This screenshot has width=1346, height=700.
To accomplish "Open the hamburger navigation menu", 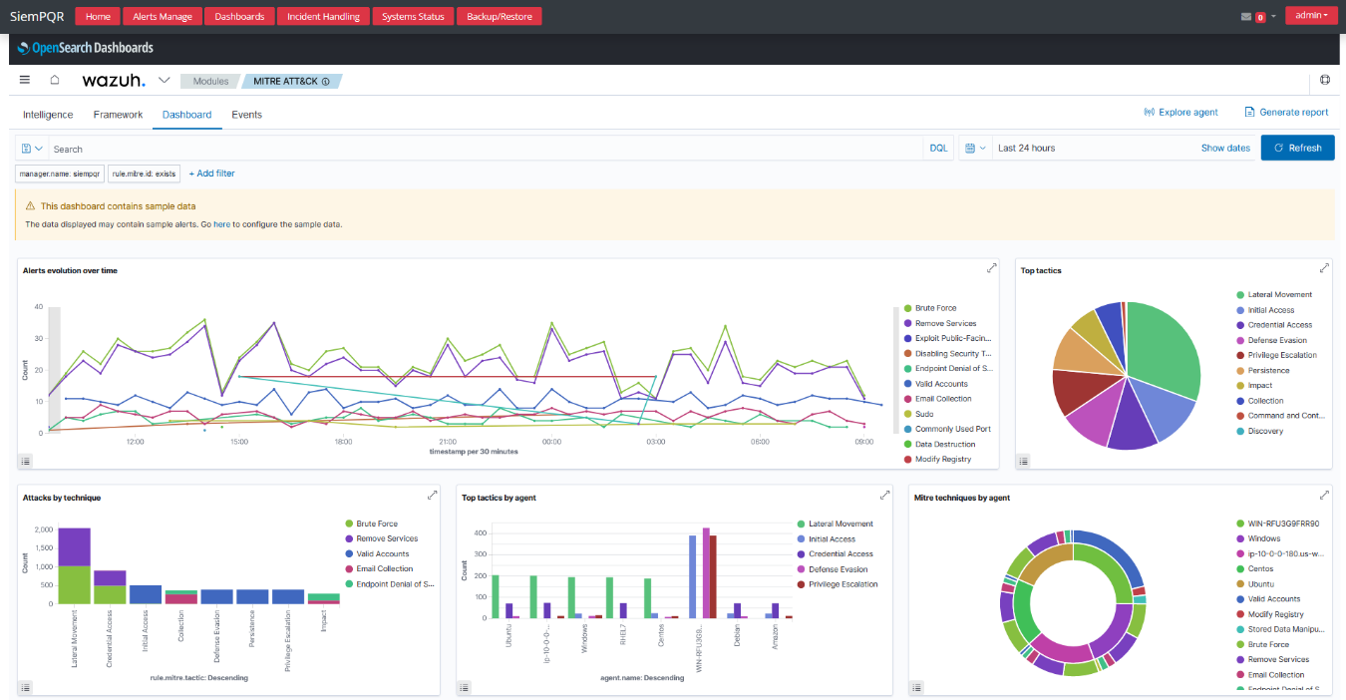I will (x=25, y=80).
